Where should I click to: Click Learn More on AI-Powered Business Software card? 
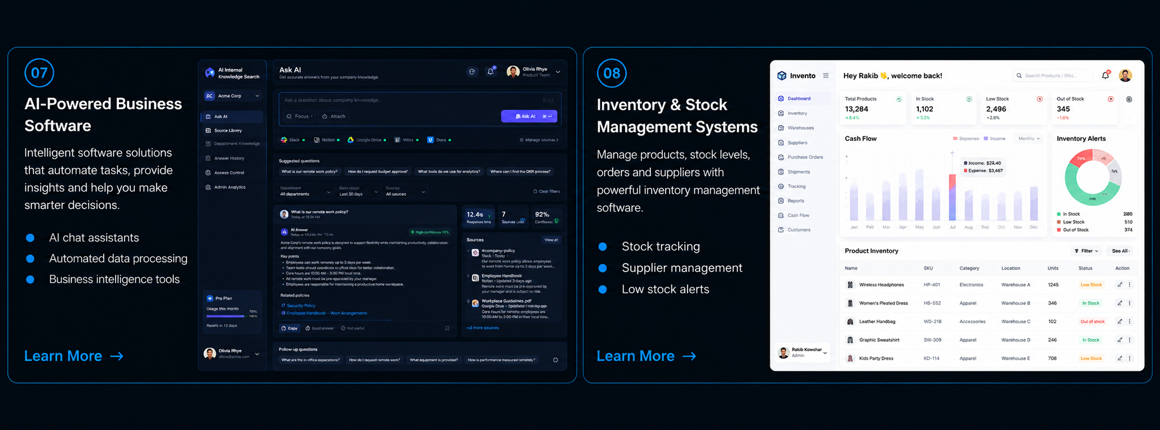pos(74,356)
